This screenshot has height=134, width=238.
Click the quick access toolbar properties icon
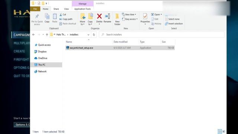click(x=39, y=3)
